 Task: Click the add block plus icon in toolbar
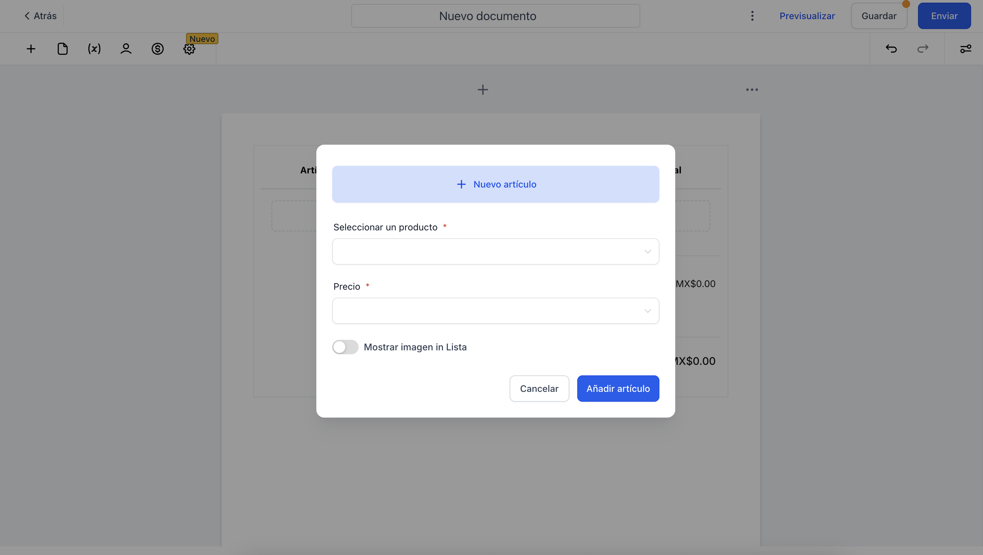(x=31, y=49)
